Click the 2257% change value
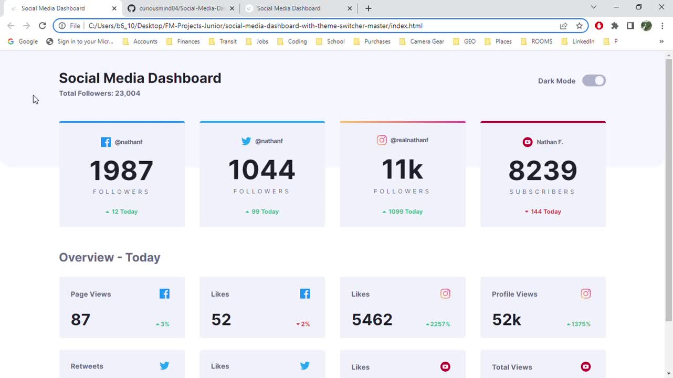Screen dimensions: 673x378 point(438,324)
